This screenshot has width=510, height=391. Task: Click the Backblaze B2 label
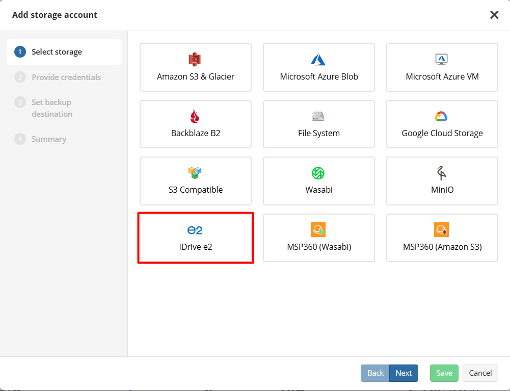(196, 133)
